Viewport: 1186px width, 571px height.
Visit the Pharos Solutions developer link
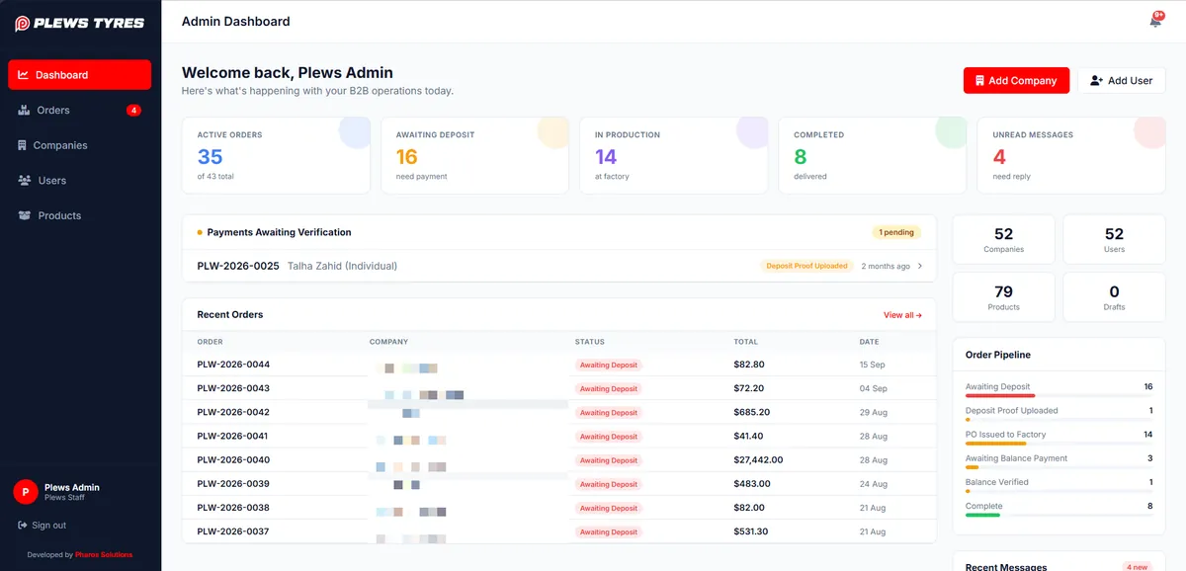pyautogui.click(x=104, y=554)
